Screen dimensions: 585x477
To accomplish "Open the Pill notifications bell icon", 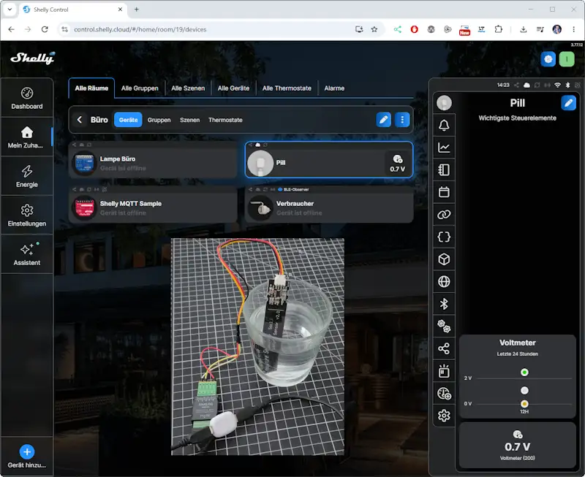I will tap(444, 125).
